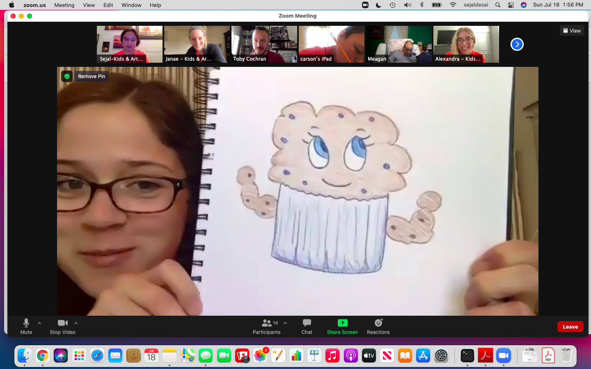Viewport: 591px width, 369px height.
Task: Select Toby Cochran's video thumbnail
Action: point(264,44)
